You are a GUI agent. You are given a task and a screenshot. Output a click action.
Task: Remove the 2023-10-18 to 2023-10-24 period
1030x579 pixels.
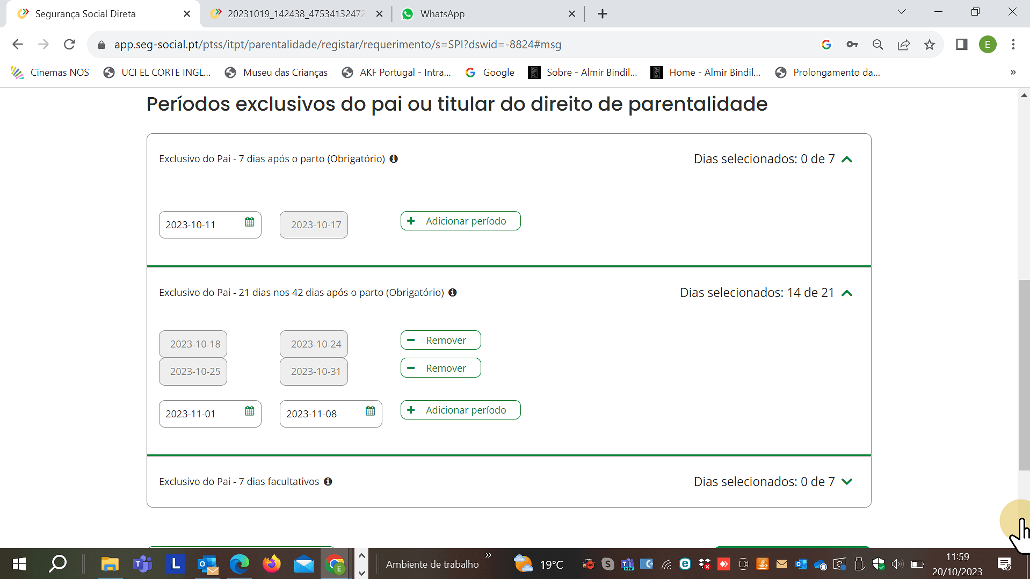coord(440,341)
